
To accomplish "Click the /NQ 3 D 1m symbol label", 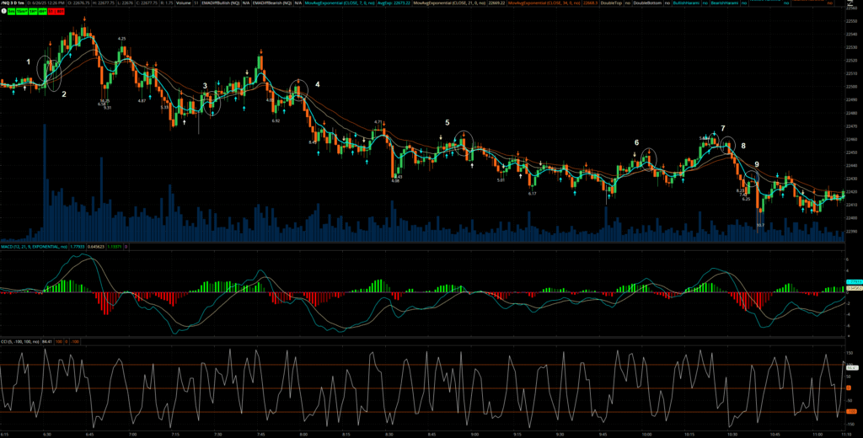I will [13, 3].
